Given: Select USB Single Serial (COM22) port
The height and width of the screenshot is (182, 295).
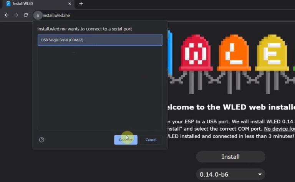Looking at the screenshot, I should pyautogui.click(x=100, y=40).
